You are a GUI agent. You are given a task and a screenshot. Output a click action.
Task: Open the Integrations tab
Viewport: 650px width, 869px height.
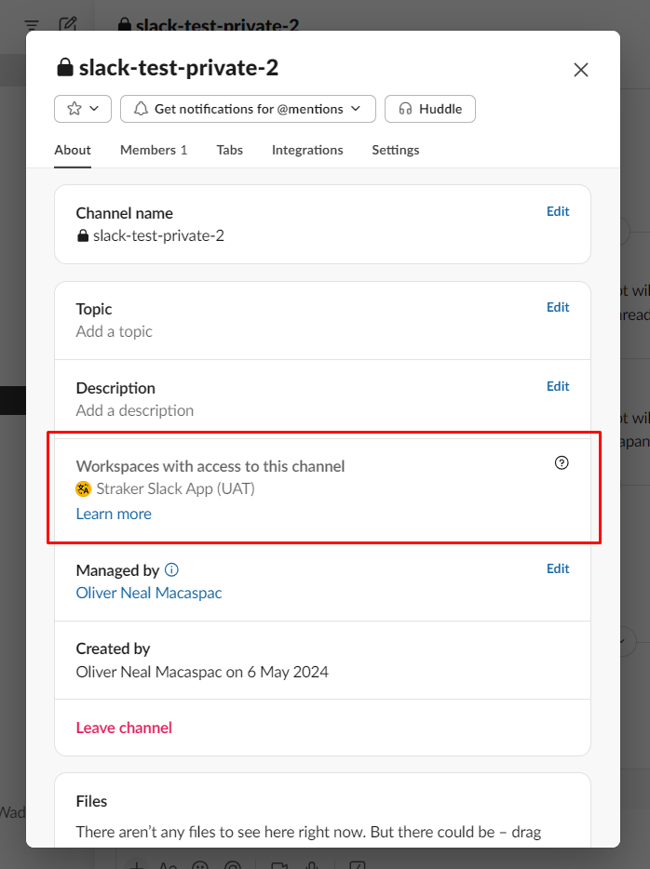point(307,150)
